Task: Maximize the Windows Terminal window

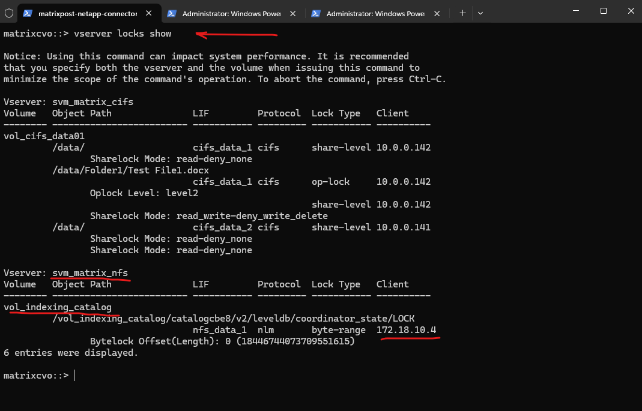Action: click(x=604, y=11)
